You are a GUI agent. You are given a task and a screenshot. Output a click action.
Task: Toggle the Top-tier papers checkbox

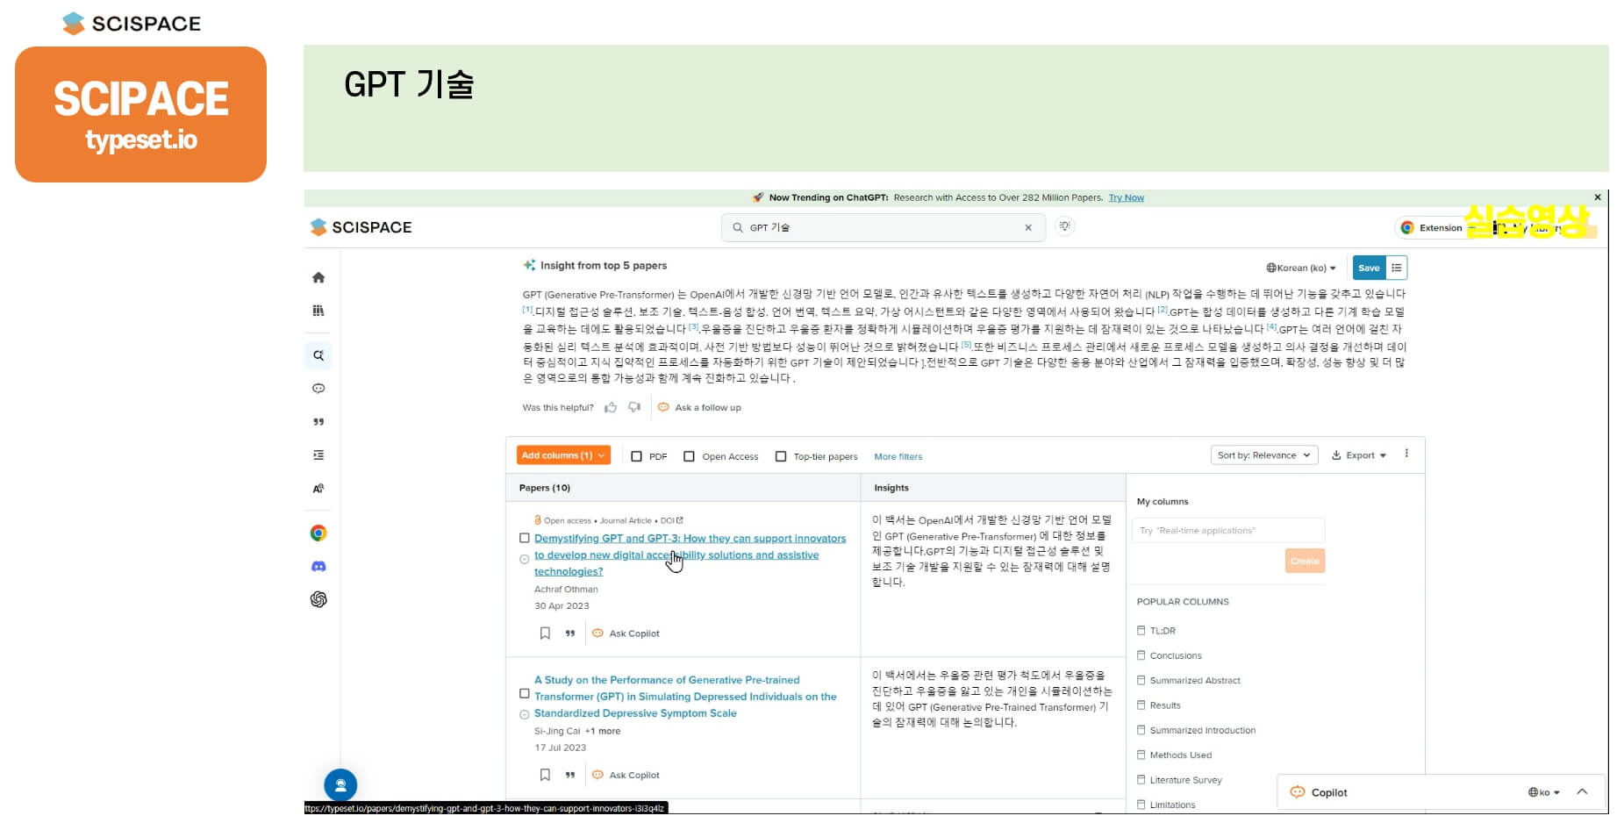coord(781,456)
